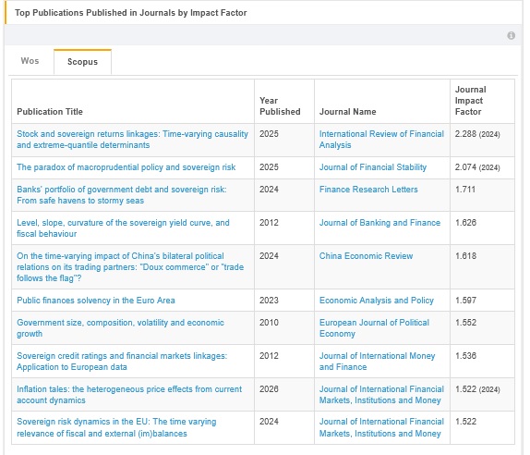Open Finance Research Letters journal link

(x=368, y=190)
